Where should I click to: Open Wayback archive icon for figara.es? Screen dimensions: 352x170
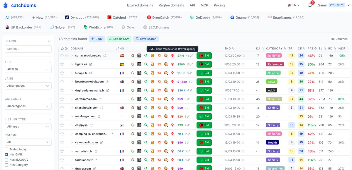click(x=139, y=64)
